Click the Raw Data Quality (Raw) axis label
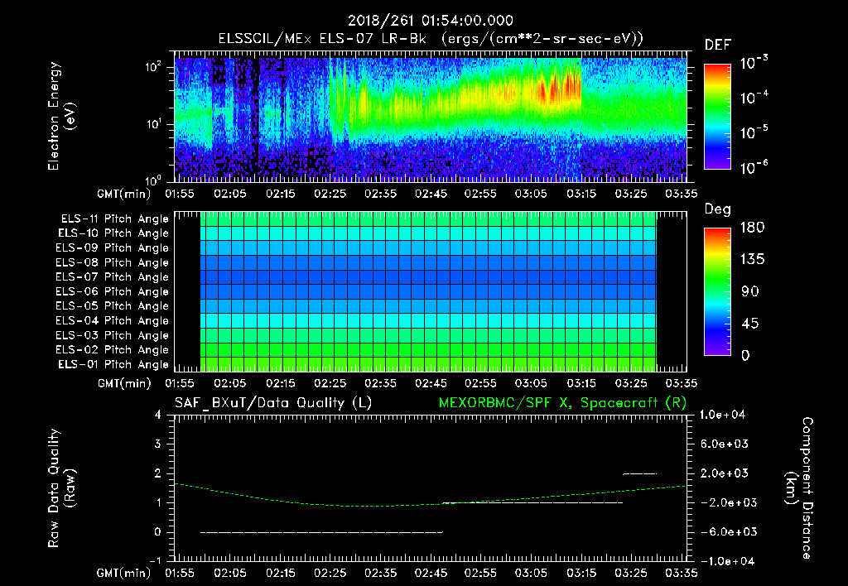The image size is (848, 586). pos(61,488)
